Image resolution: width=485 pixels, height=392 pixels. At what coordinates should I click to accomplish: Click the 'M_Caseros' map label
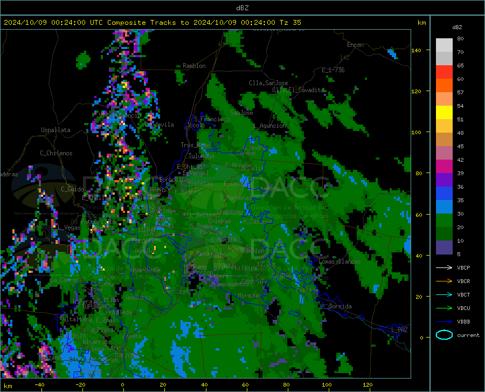(258, 222)
